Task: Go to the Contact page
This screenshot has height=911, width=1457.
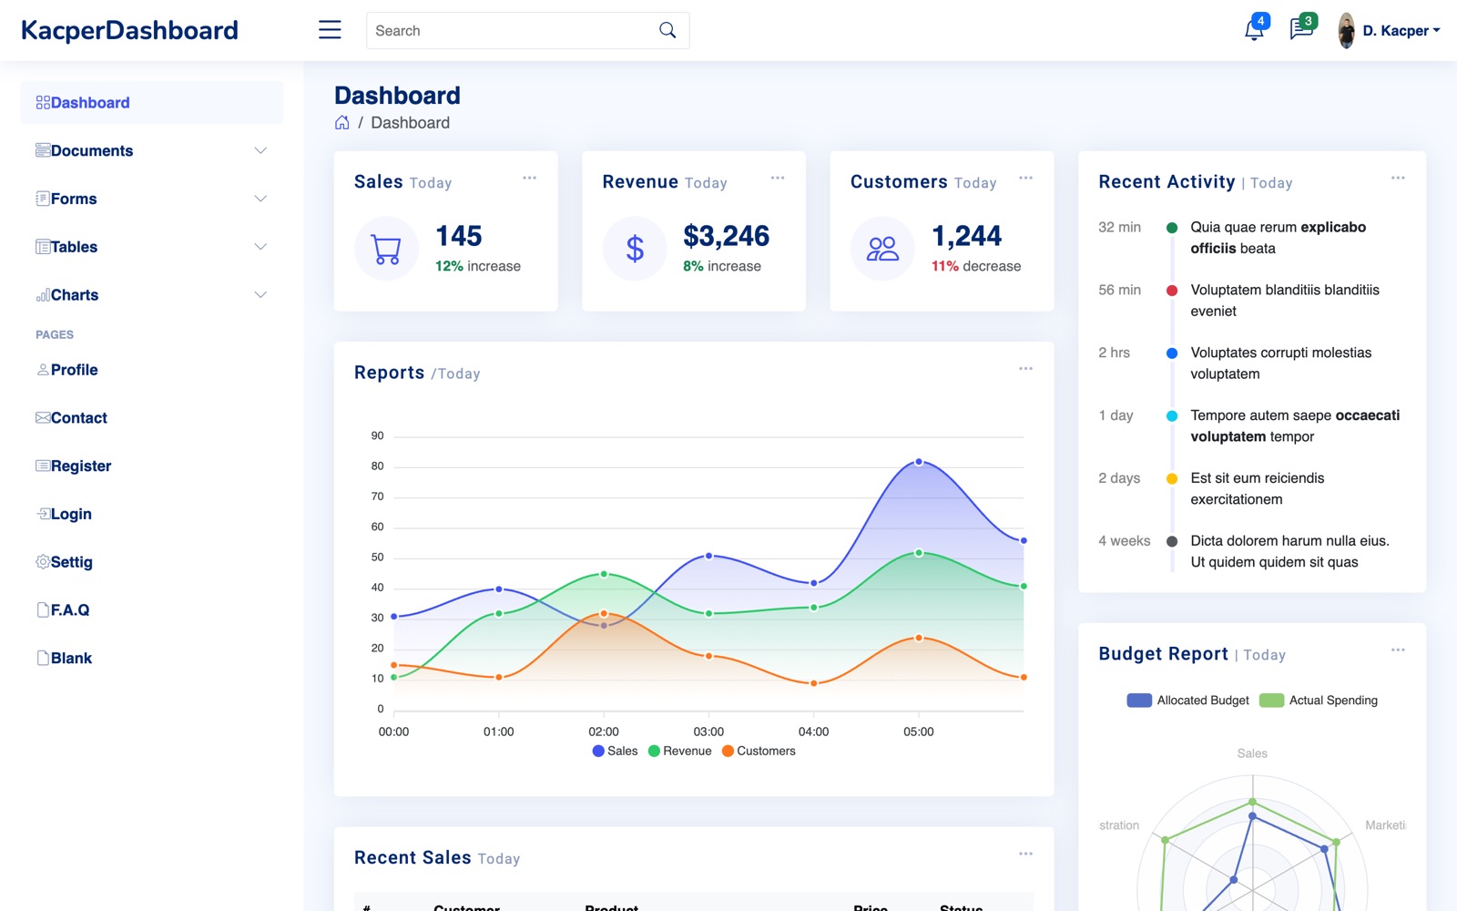Action: click(152, 418)
